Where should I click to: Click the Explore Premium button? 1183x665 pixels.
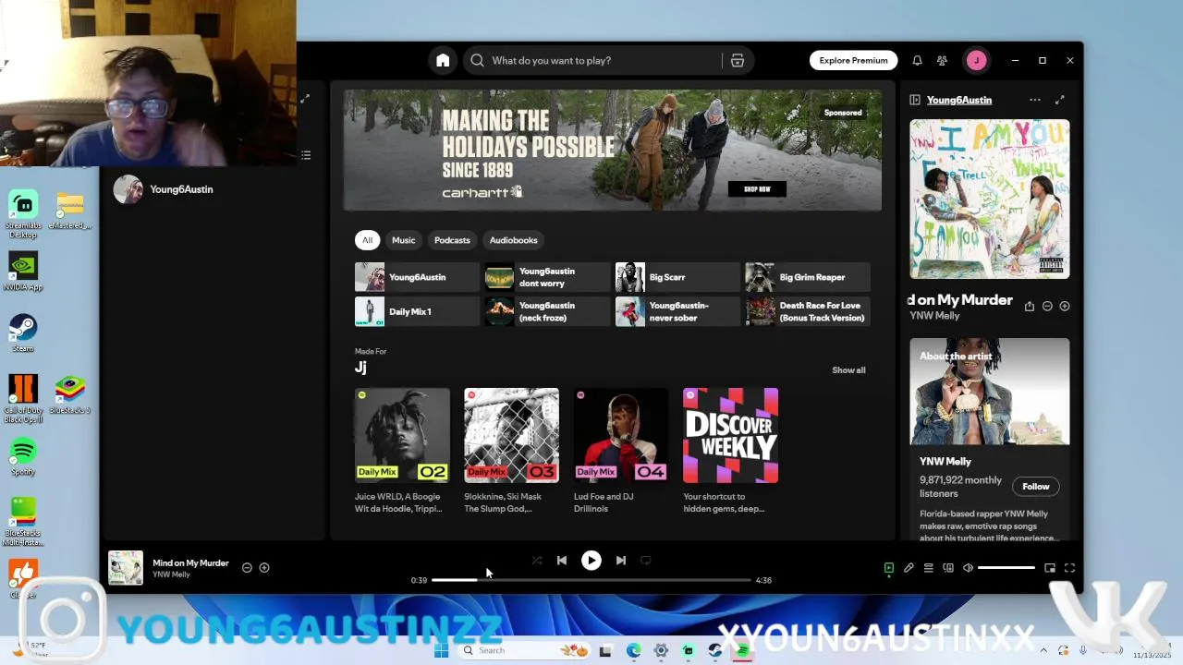click(853, 60)
